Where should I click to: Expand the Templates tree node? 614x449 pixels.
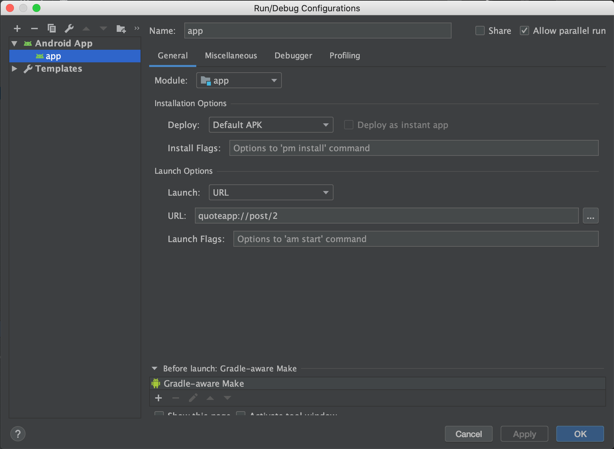point(15,69)
